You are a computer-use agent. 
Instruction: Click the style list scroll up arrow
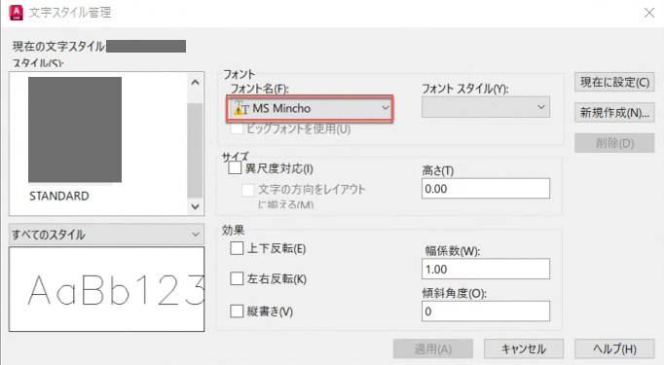[195, 83]
